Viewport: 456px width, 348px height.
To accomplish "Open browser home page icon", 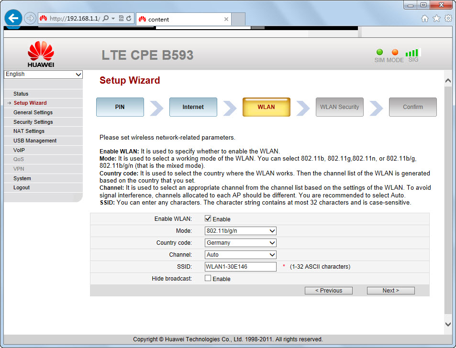I will 424,18.
